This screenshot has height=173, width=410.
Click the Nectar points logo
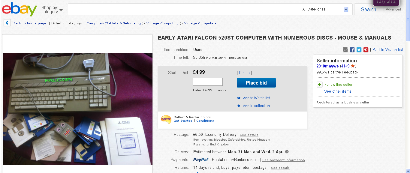click(166, 119)
